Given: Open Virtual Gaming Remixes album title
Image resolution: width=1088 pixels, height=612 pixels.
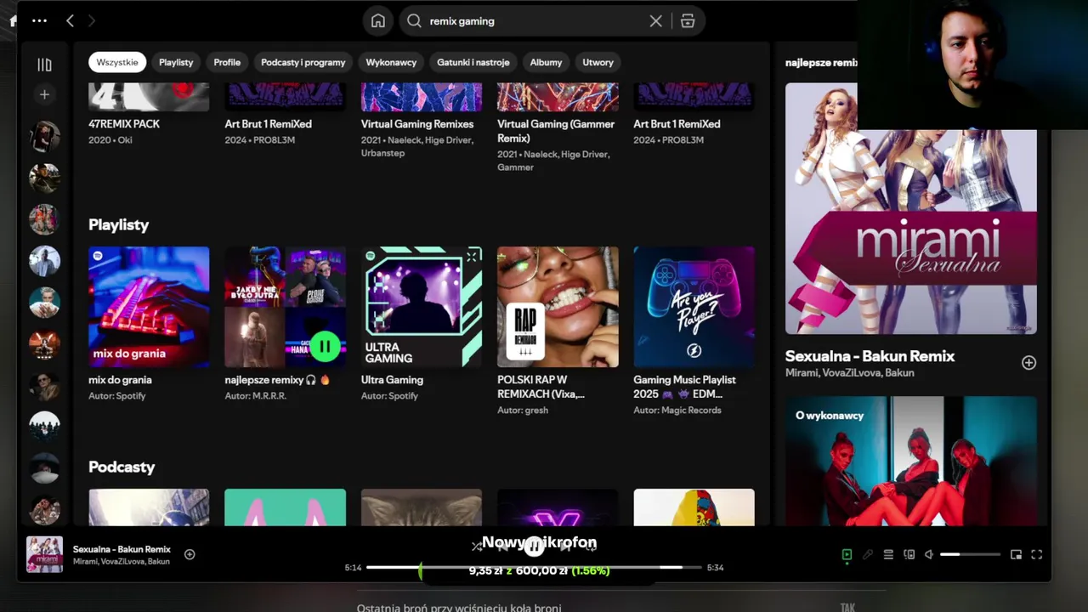Looking at the screenshot, I should point(417,124).
